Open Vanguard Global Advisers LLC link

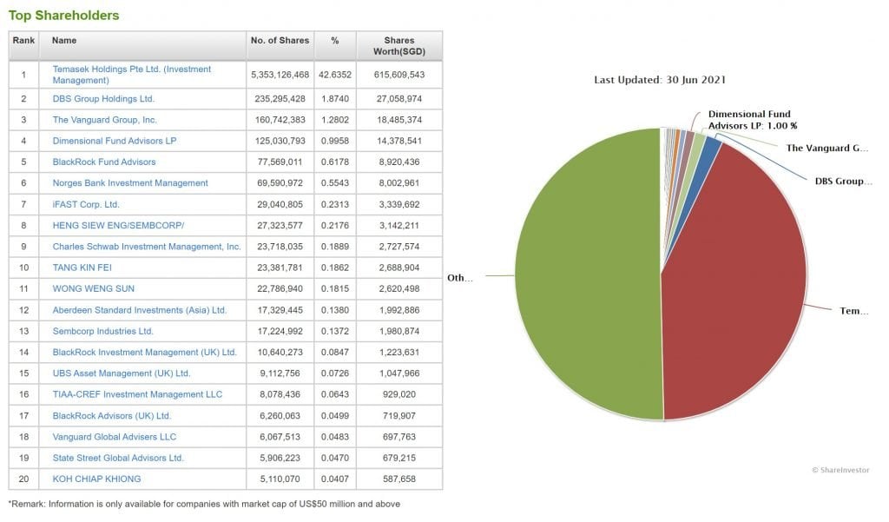(x=115, y=436)
